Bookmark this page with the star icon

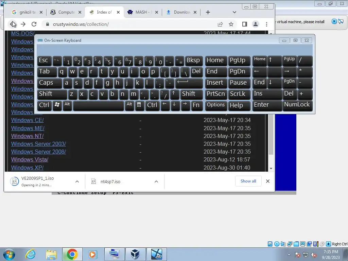pos(231,24)
